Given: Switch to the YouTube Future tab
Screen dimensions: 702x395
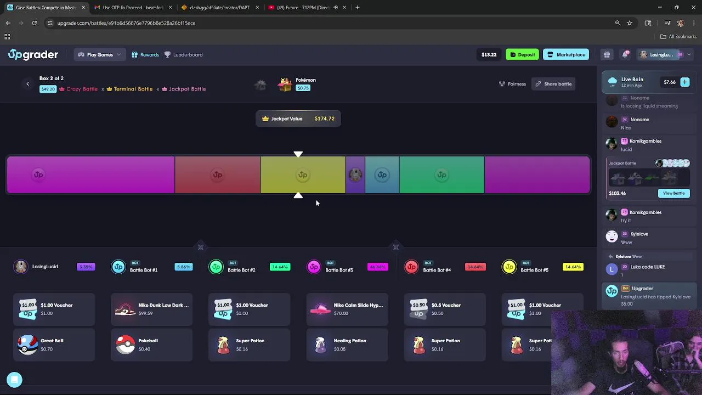Looking at the screenshot, I should coord(307,8).
